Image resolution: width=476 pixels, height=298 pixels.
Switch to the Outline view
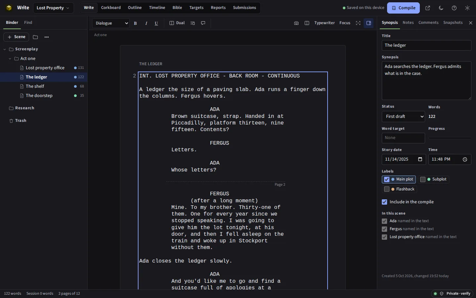[x=135, y=8]
